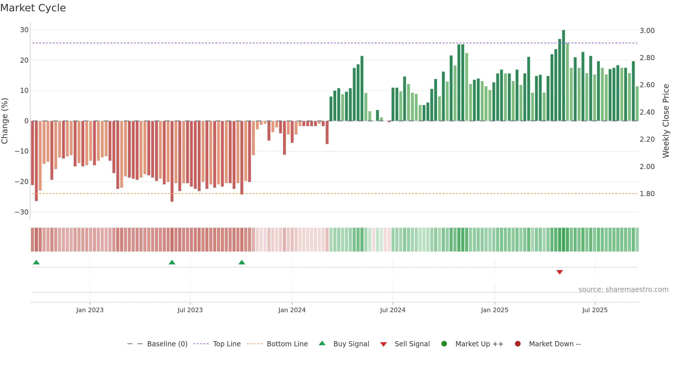Click the Weekly Close Price axis title
This screenshot has height=381, width=678.
(666, 121)
